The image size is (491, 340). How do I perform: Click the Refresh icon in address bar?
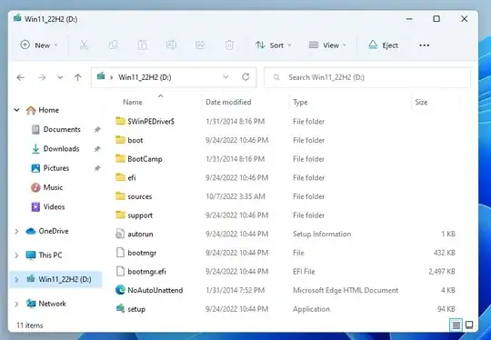pyautogui.click(x=245, y=77)
